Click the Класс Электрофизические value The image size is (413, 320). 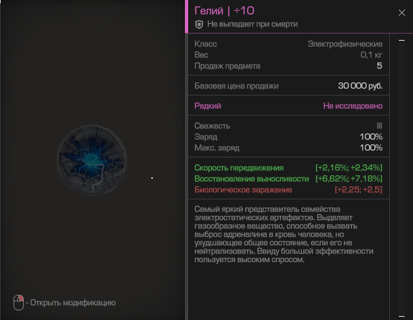point(345,44)
